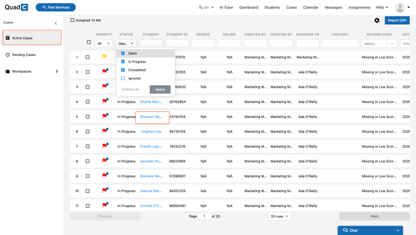Open table settings gear icon

click(377, 20)
